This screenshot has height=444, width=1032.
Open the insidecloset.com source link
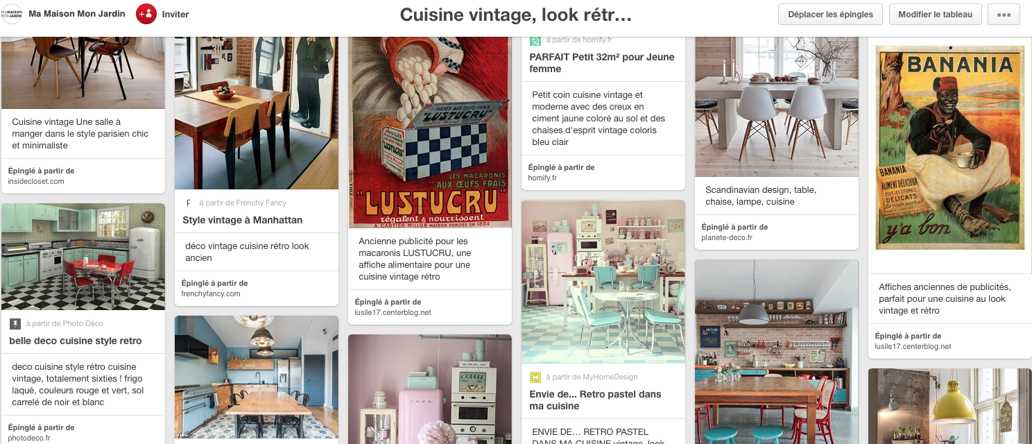36,182
